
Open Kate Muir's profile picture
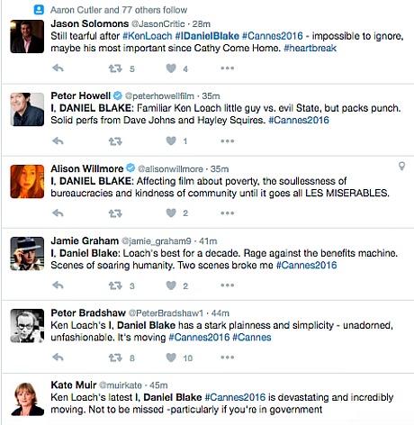27,399
